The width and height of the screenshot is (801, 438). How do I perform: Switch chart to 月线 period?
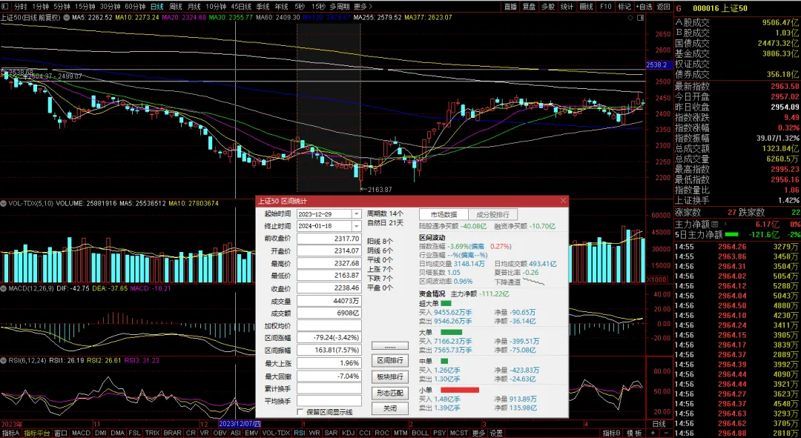pos(194,7)
